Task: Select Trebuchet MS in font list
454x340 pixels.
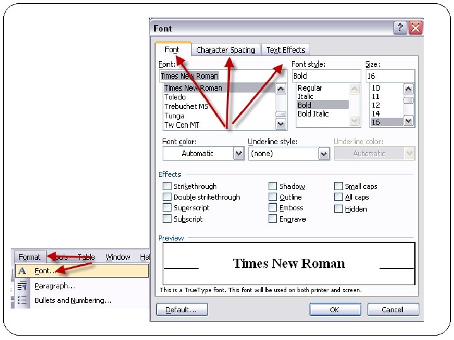Action: [186, 106]
